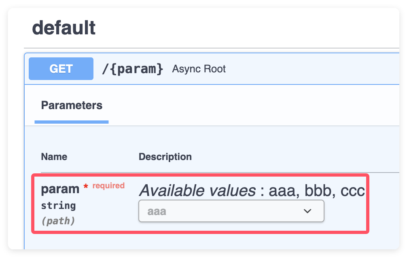Viewport: 407px width, 257px height.
Task: Click the /{param} endpoint path
Action: [132, 69]
